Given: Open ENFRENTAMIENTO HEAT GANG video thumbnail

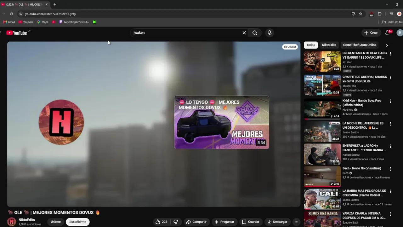Looking at the screenshot, I should [x=322, y=61].
